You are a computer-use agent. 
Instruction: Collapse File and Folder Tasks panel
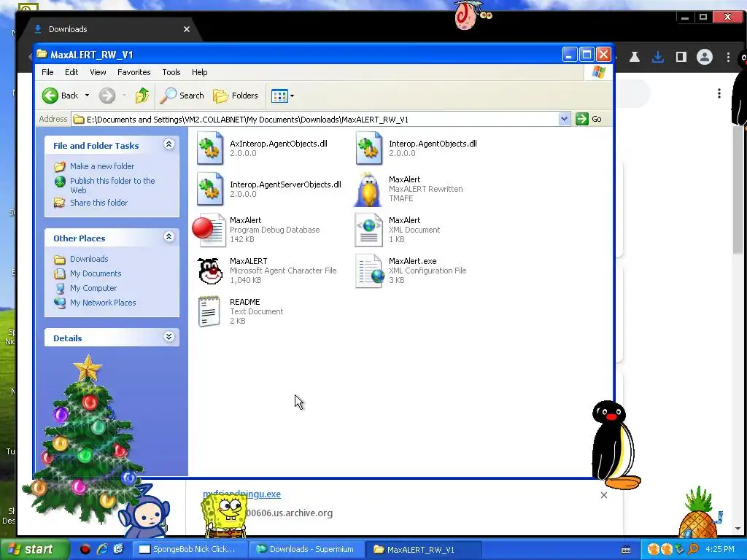point(169,144)
